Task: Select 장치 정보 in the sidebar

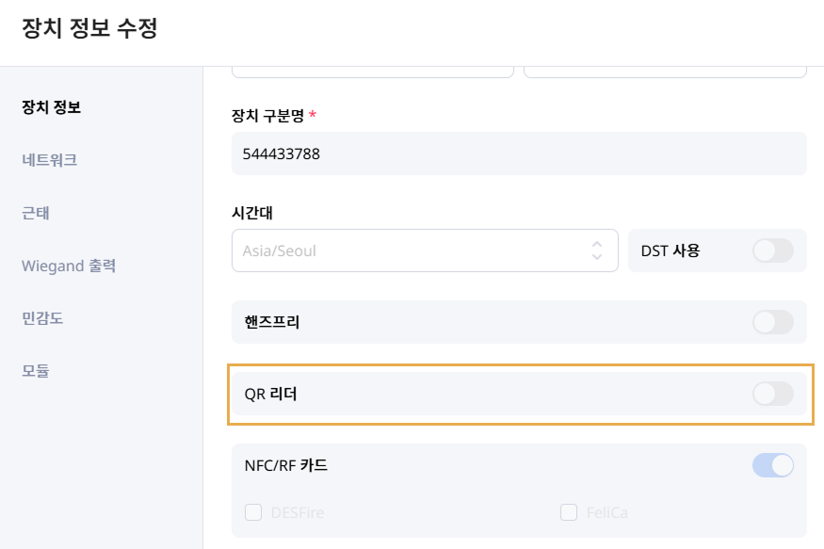Action: click(x=51, y=107)
